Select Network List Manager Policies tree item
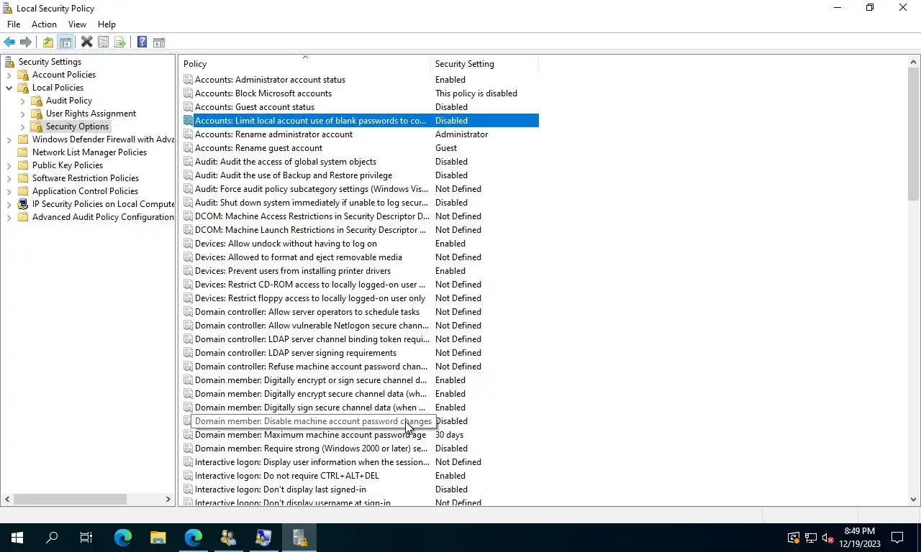Screen dimensions: 921x552 pyautogui.click(x=89, y=152)
